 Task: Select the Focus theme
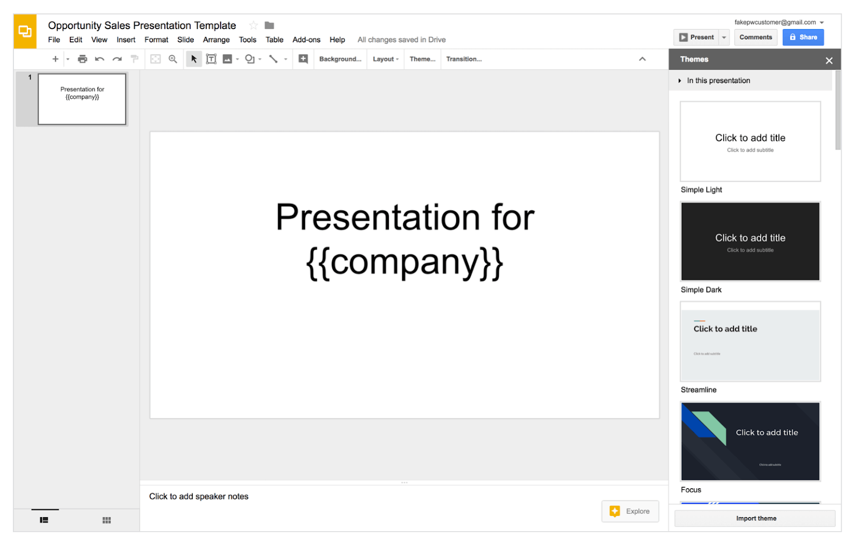coord(750,441)
